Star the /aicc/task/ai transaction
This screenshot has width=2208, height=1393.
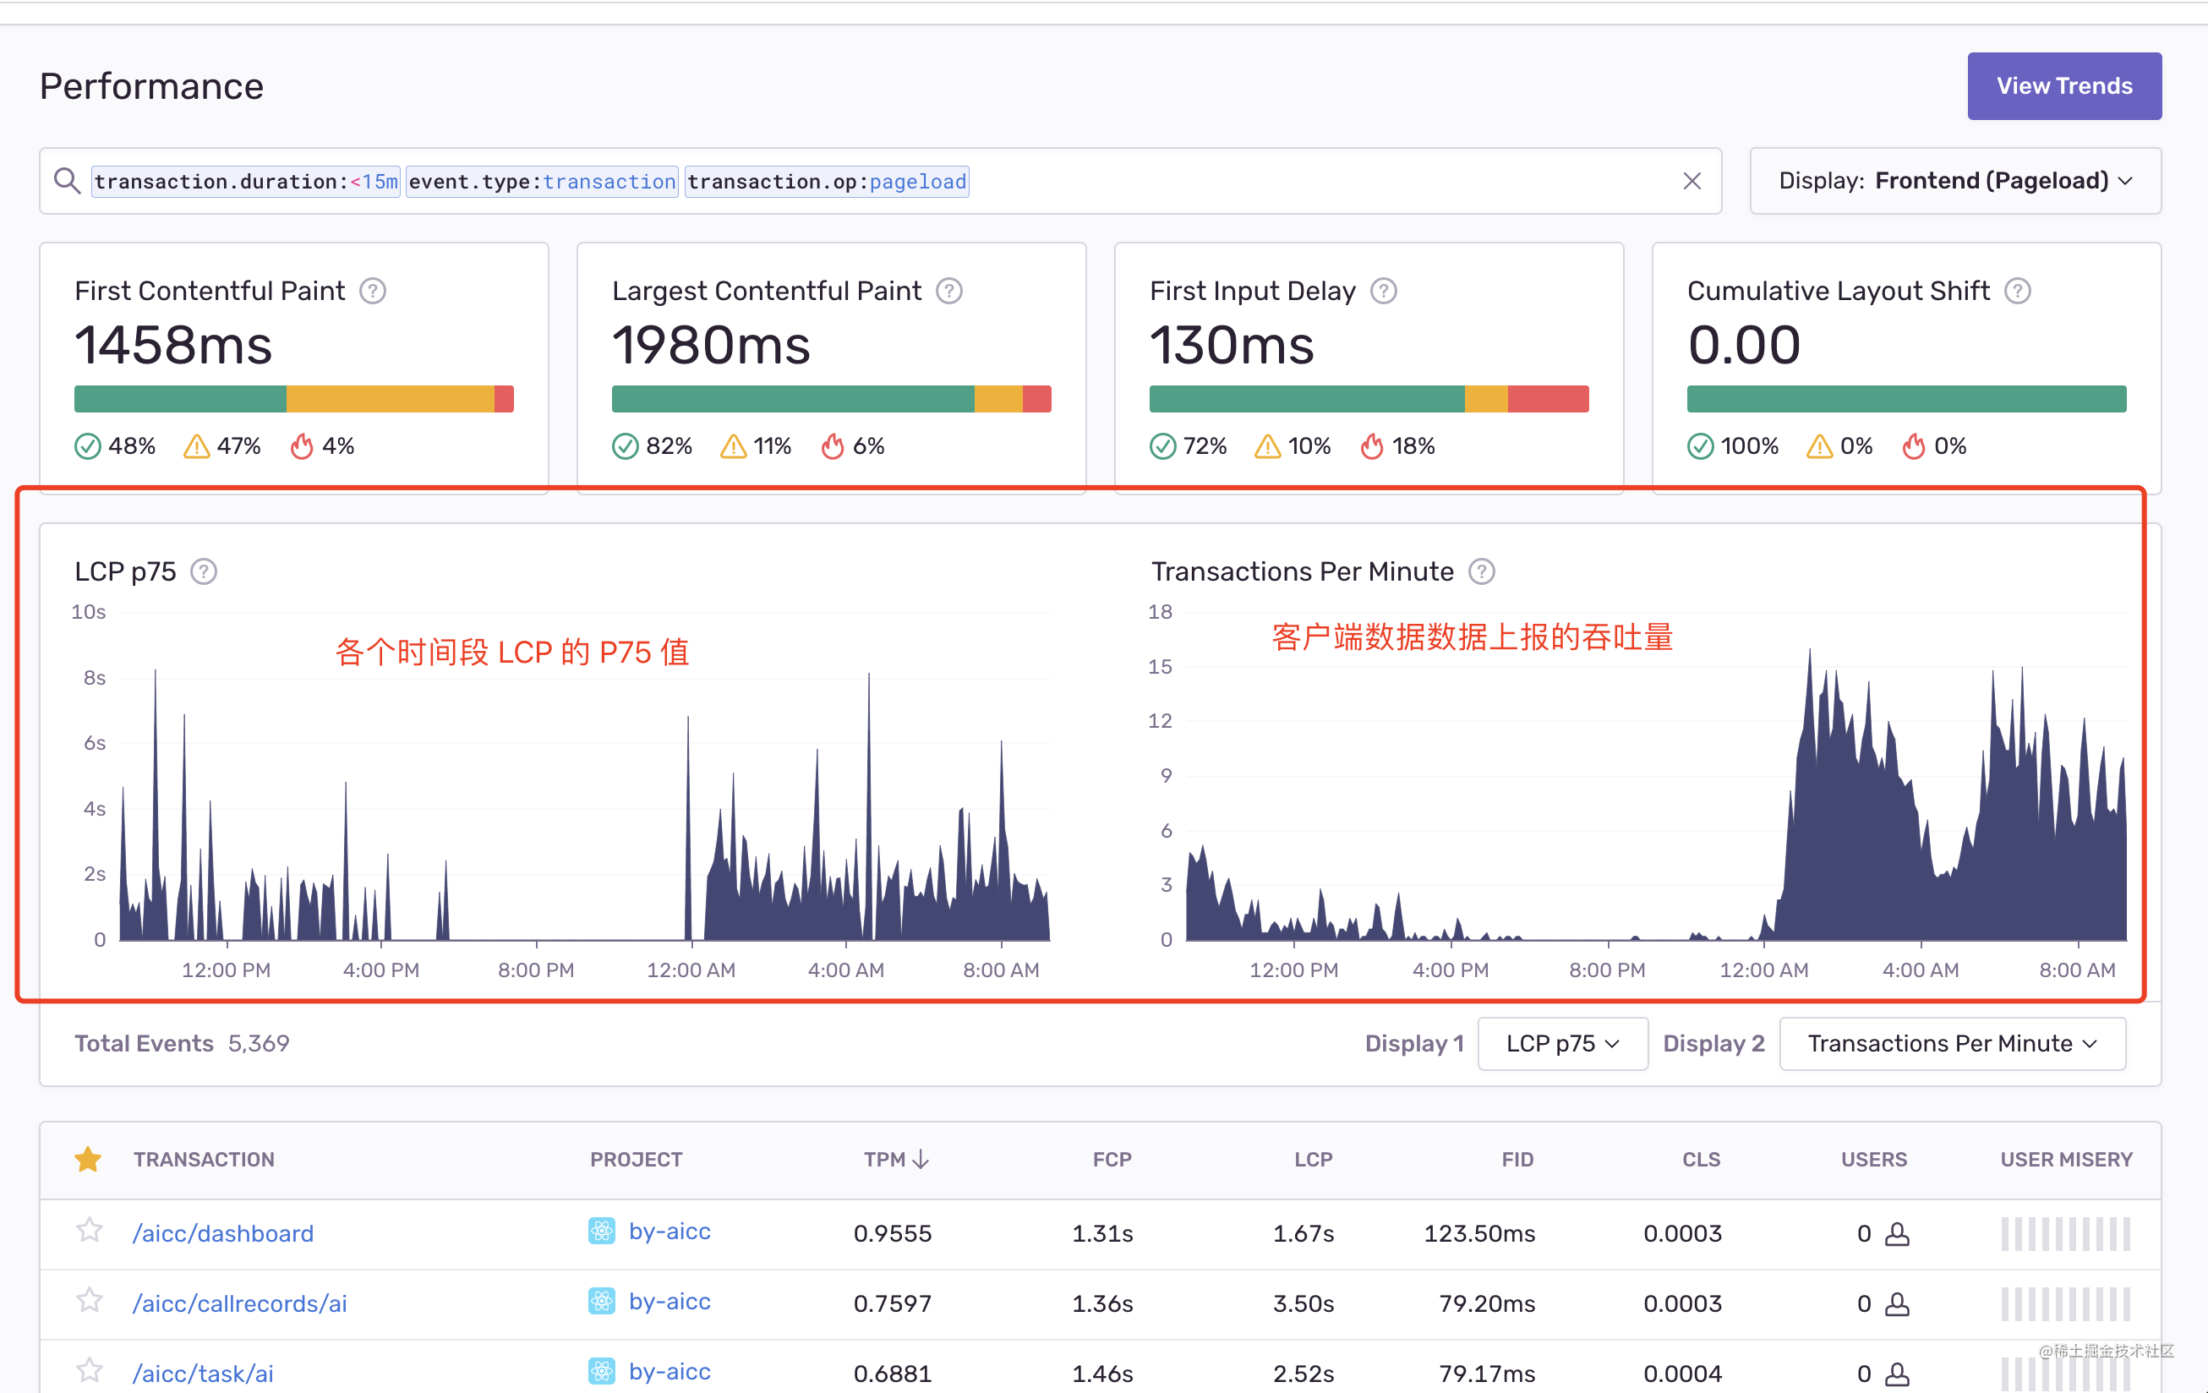(x=89, y=1371)
